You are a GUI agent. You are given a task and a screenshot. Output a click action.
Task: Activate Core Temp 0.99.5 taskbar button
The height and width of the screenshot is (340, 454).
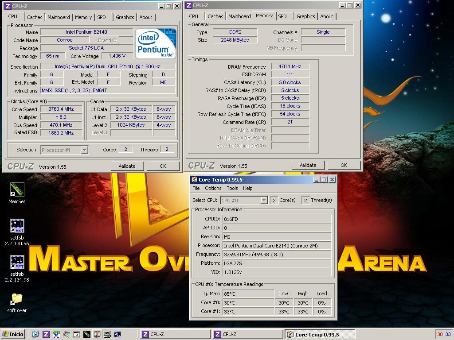click(x=320, y=334)
